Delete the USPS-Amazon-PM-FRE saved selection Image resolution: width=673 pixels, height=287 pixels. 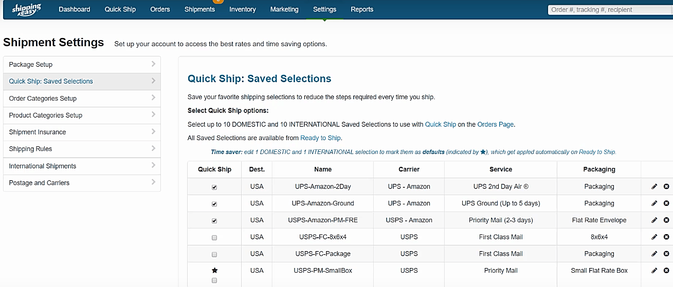point(666,220)
